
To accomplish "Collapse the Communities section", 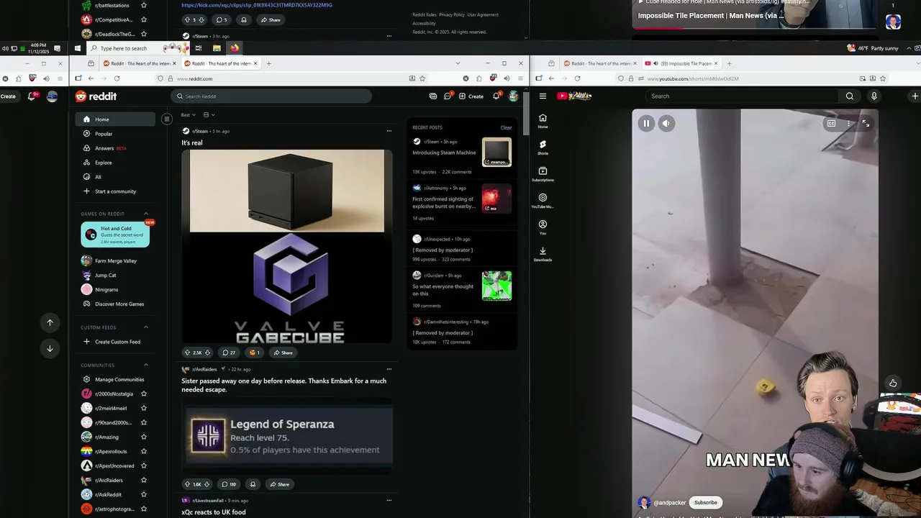I will click(146, 365).
